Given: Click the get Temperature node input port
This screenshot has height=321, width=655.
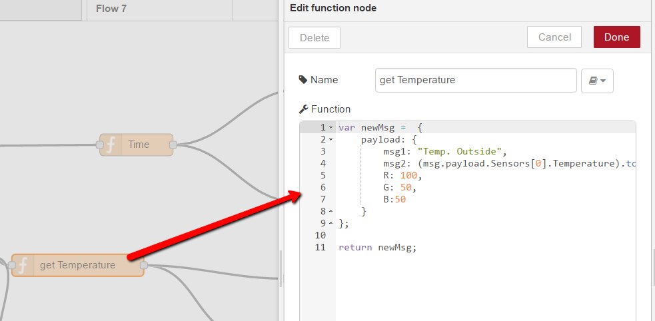Looking at the screenshot, I should [12, 265].
